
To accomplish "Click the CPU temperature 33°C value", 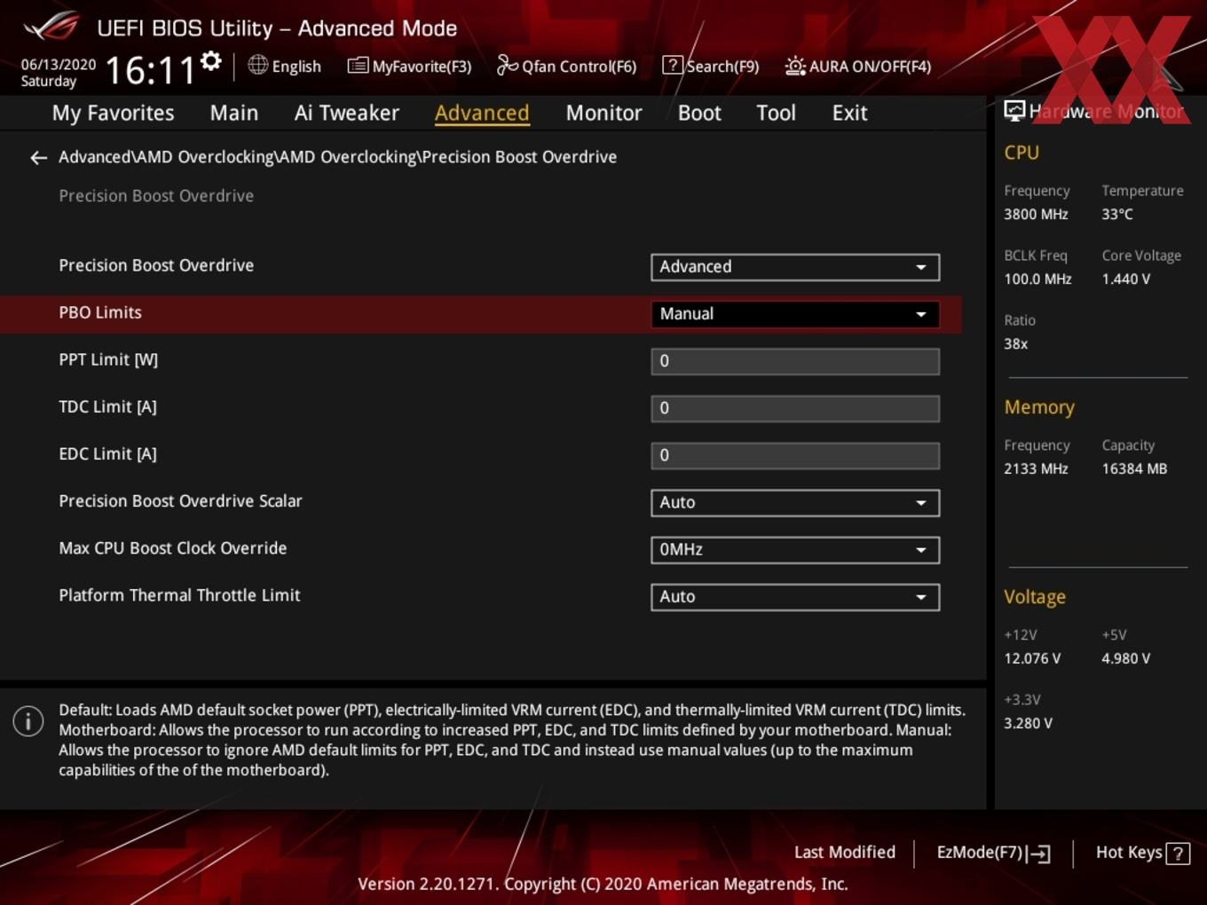I will pyautogui.click(x=1117, y=215).
